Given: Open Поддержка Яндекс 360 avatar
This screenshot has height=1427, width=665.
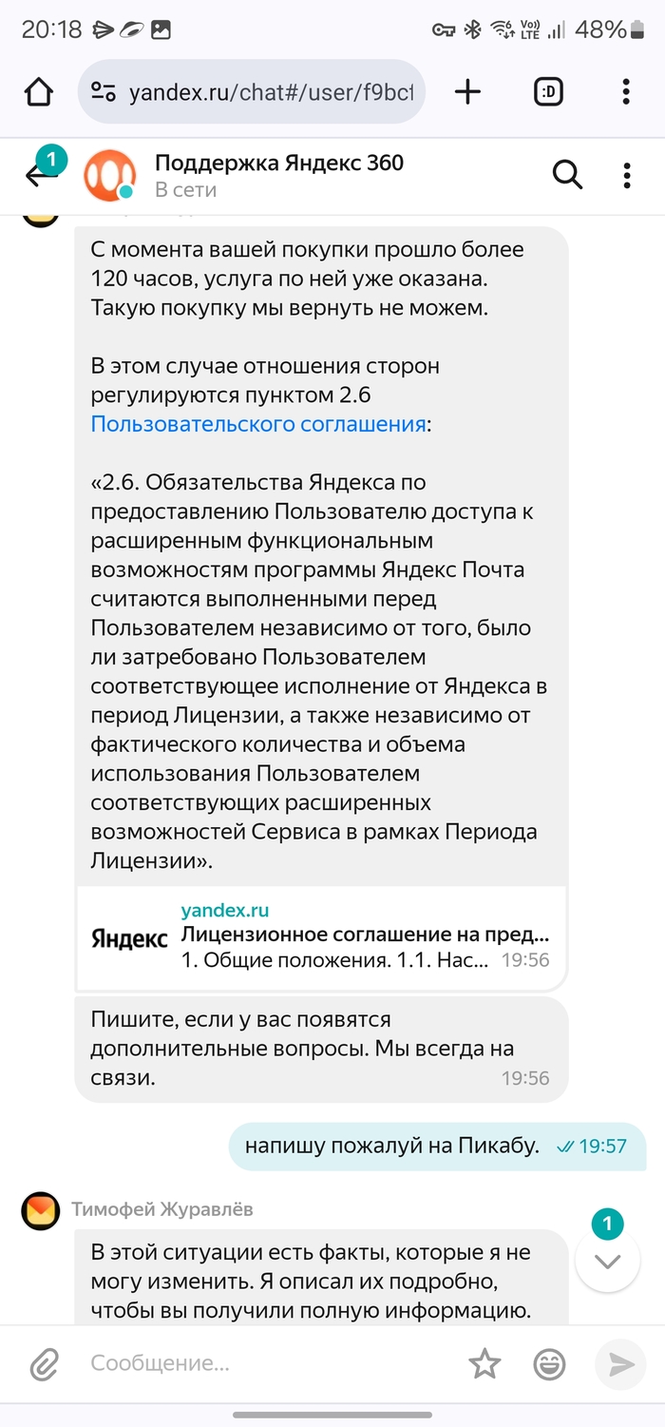Looking at the screenshot, I should [110, 176].
